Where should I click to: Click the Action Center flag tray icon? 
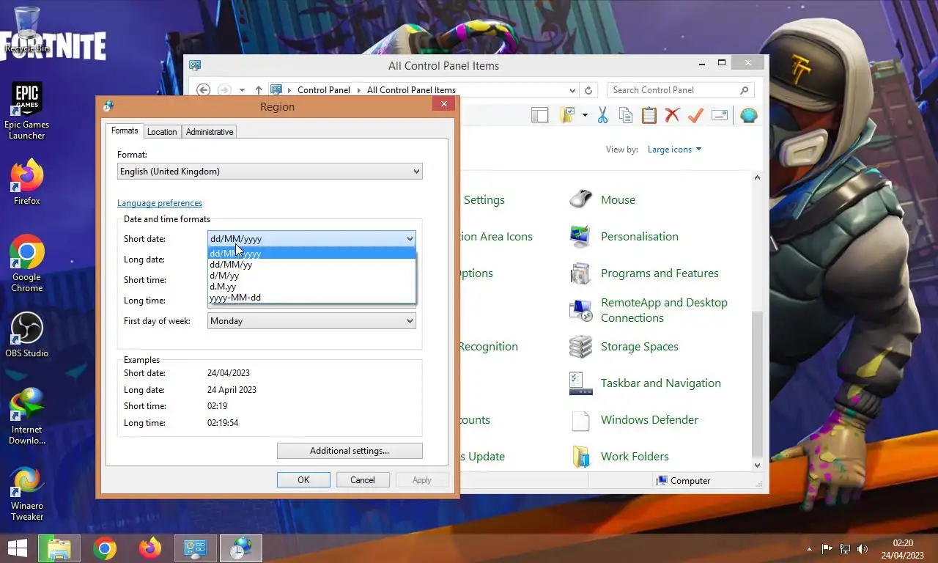[827, 548]
